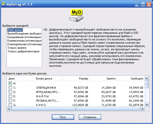Image resolution: width=153 pixels, height=124 pixels.
Task: Sort by the 'Диск' column header
Action: pos(21,79)
